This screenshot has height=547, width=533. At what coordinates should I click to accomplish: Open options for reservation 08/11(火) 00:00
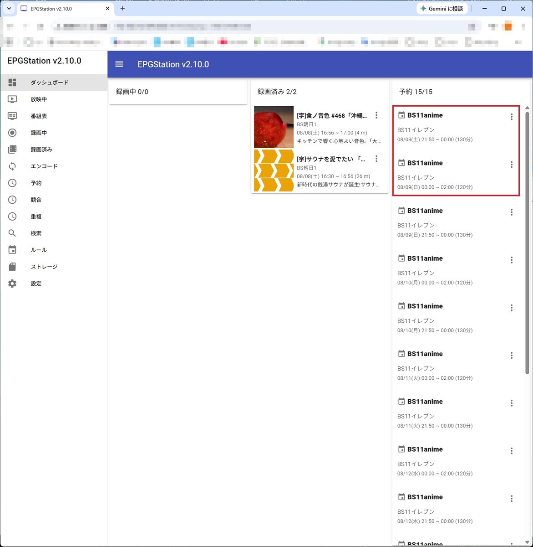(x=512, y=355)
